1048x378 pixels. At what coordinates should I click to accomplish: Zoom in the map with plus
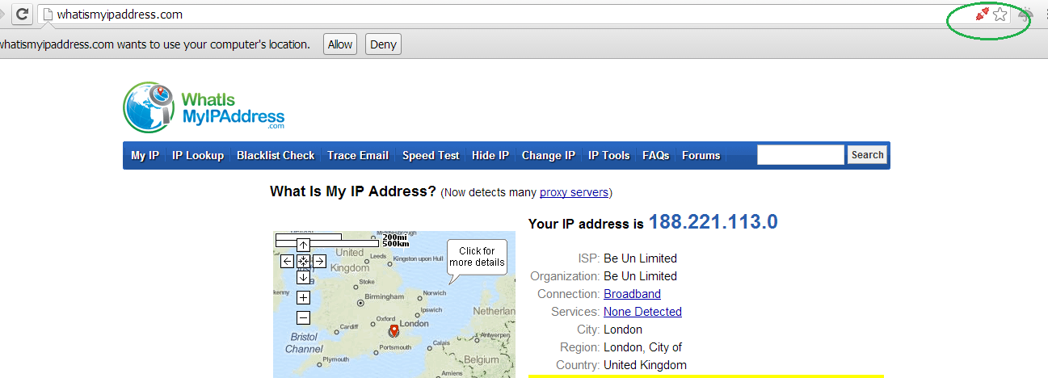coord(303,297)
